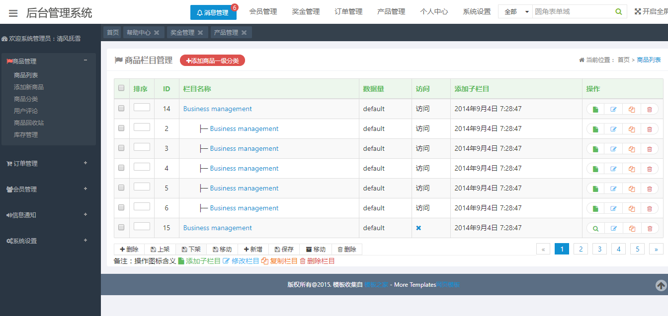
Task: Edit icon for row ID 14
Action: click(x=613, y=109)
